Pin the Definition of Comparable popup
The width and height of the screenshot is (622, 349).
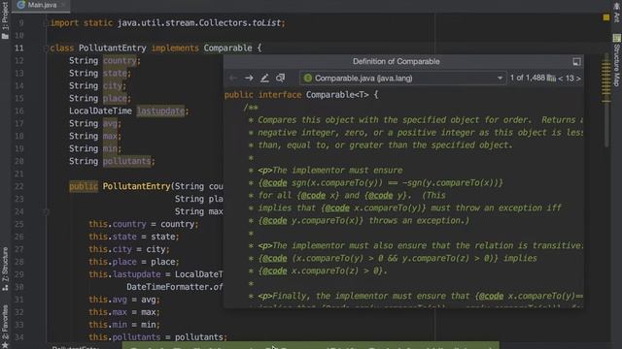(x=576, y=61)
